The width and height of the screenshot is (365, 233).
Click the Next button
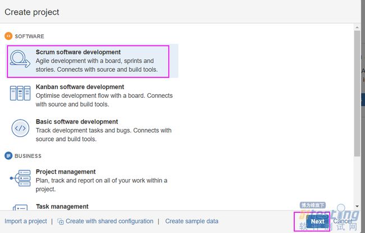[x=317, y=221]
